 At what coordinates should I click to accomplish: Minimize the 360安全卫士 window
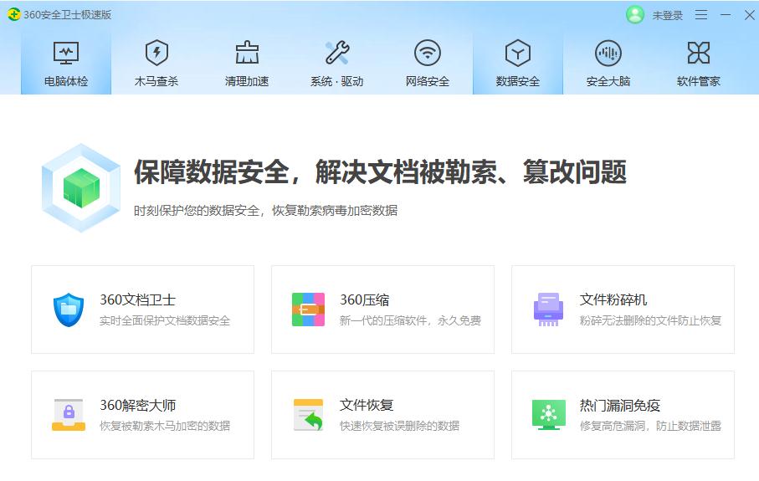point(726,15)
